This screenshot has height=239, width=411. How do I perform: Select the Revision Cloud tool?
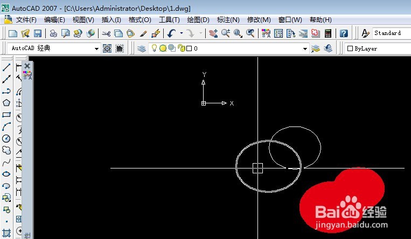click(6, 150)
